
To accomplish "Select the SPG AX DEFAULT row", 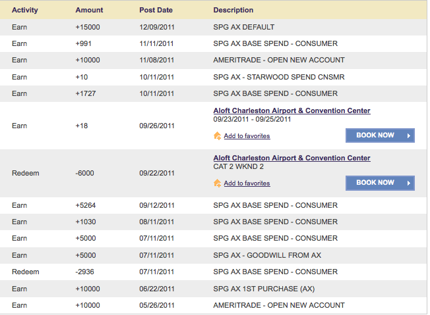I will pyautogui.click(x=214, y=27).
